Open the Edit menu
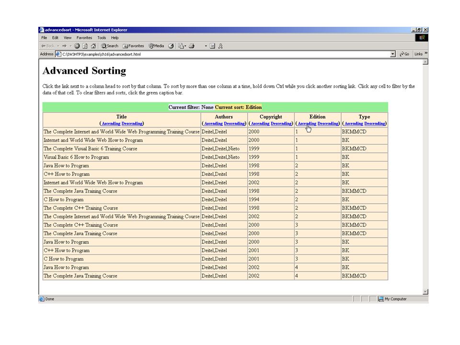This screenshot has width=460, height=345. click(55, 37)
